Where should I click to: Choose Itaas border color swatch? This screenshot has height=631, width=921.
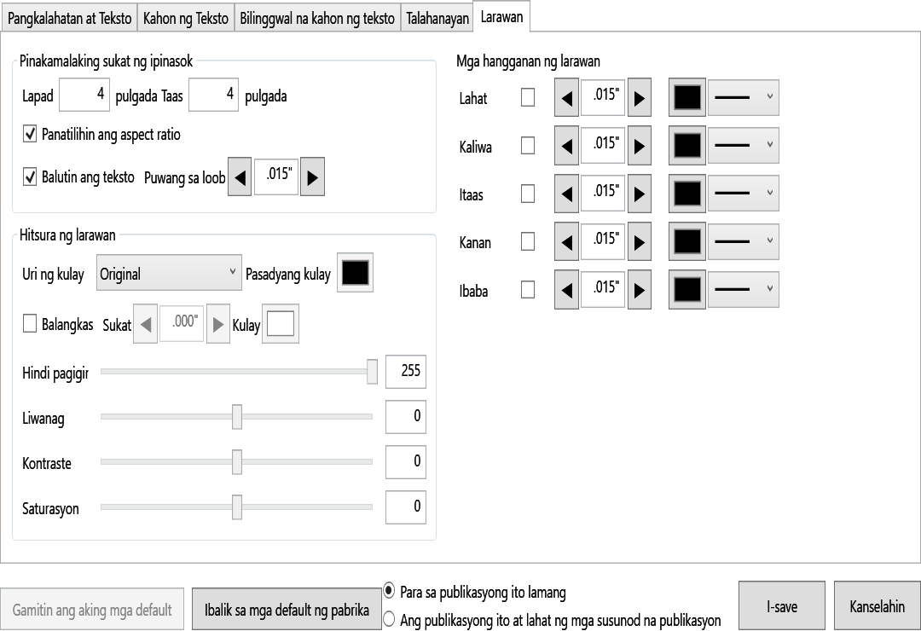(687, 194)
